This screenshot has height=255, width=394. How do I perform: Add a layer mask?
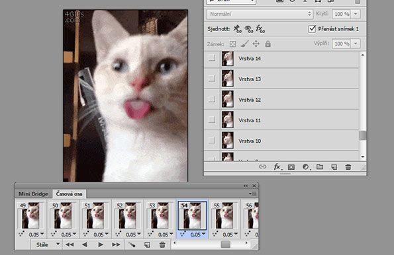click(291, 167)
